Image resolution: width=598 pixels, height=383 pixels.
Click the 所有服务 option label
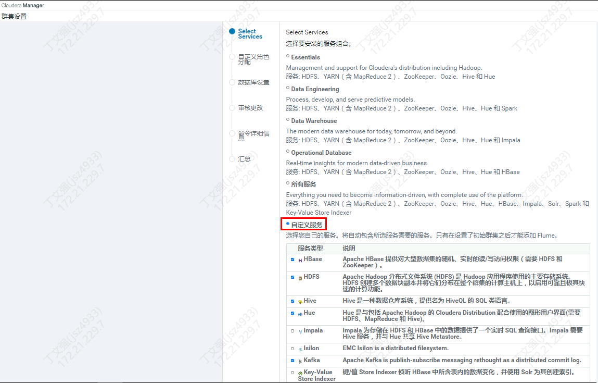(x=303, y=184)
